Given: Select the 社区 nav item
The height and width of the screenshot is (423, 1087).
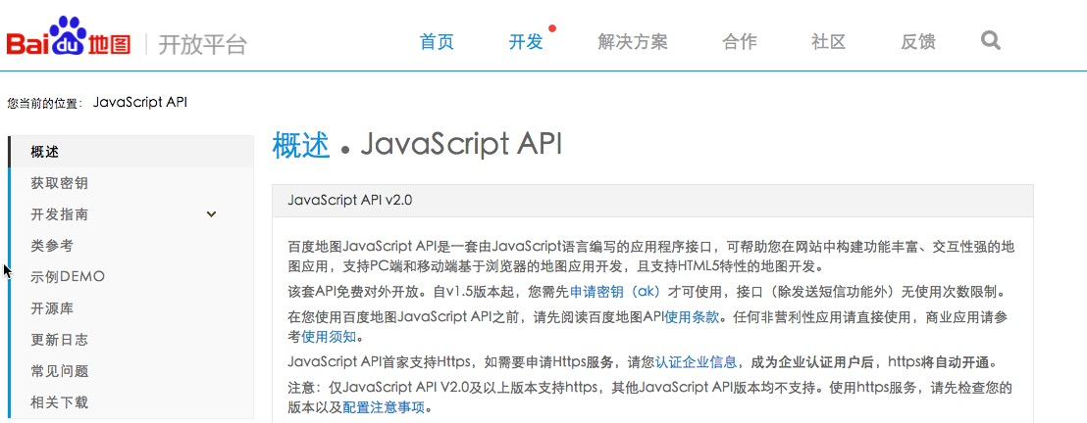Looking at the screenshot, I should [828, 41].
